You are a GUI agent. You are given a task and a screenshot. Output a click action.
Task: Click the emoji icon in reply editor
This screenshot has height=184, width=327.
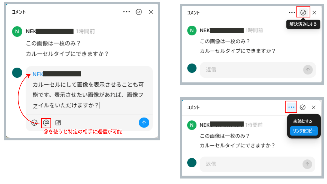point(34,123)
